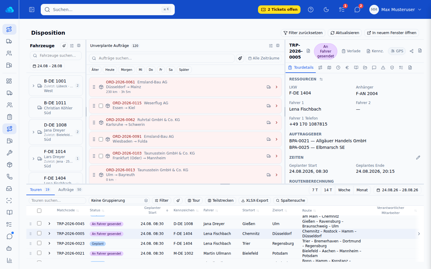Tick checkbox for order ORD-2026-0091
Viewport: 431px width, 269px height.
pyautogui.click(x=101, y=139)
